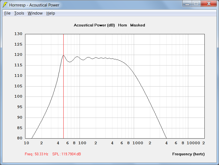Screen dimensions: 219x165
Task: Click the Hornresp lightning bolt title icon
Action: click(x=5, y=5)
